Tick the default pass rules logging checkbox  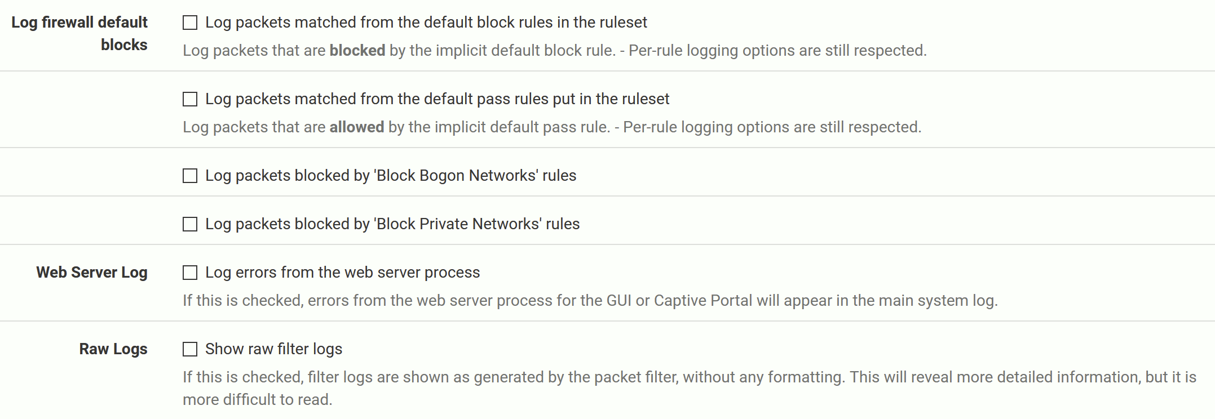pos(190,99)
